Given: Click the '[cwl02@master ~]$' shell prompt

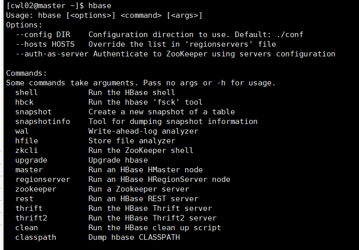Looking at the screenshot, I should click(x=43, y=6).
